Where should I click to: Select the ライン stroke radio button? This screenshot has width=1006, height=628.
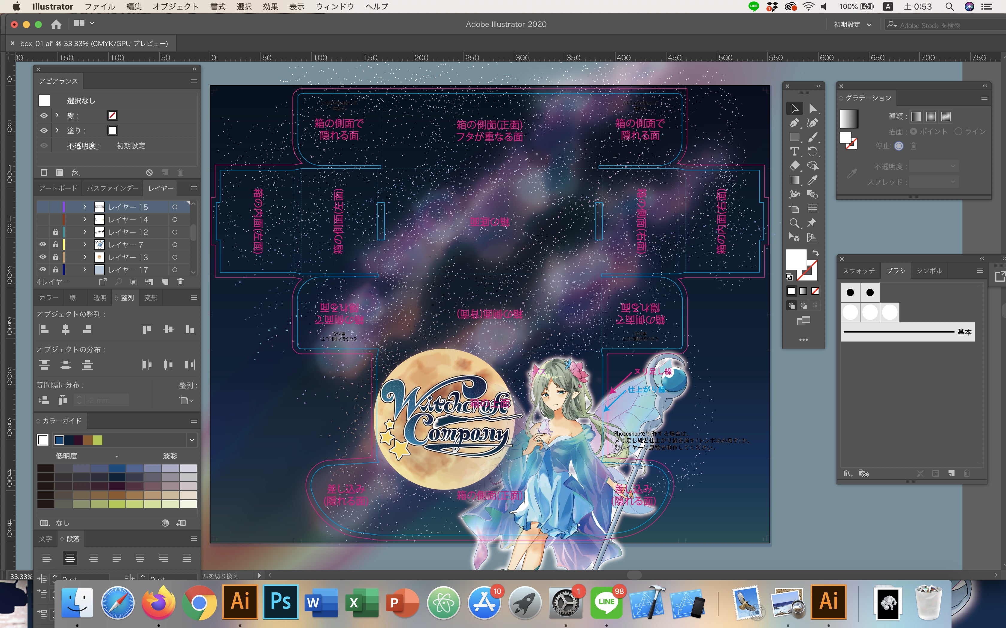tap(959, 132)
